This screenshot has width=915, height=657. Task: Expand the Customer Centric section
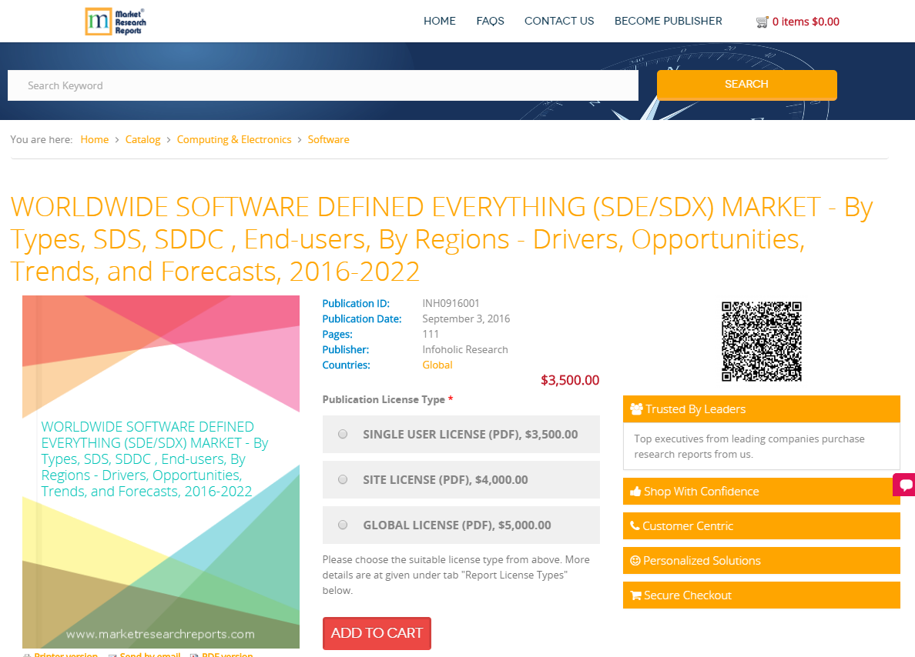pyautogui.click(x=762, y=526)
